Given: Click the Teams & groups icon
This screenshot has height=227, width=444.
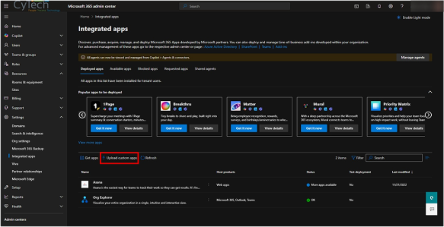Looking at the screenshot, I should point(6,55).
